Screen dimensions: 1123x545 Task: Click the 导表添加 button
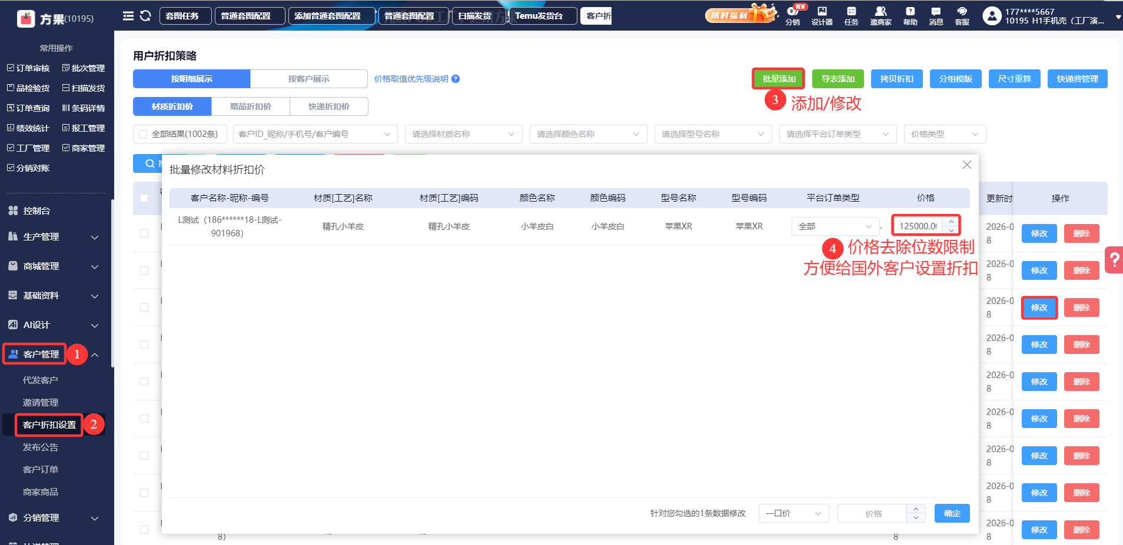838,79
